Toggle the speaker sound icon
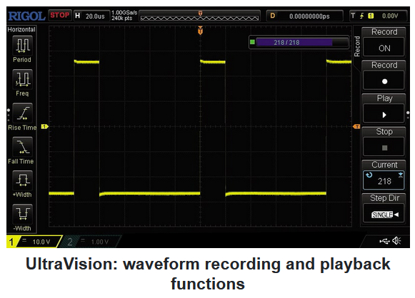The image size is (415, 298). [x=396, y=241]
